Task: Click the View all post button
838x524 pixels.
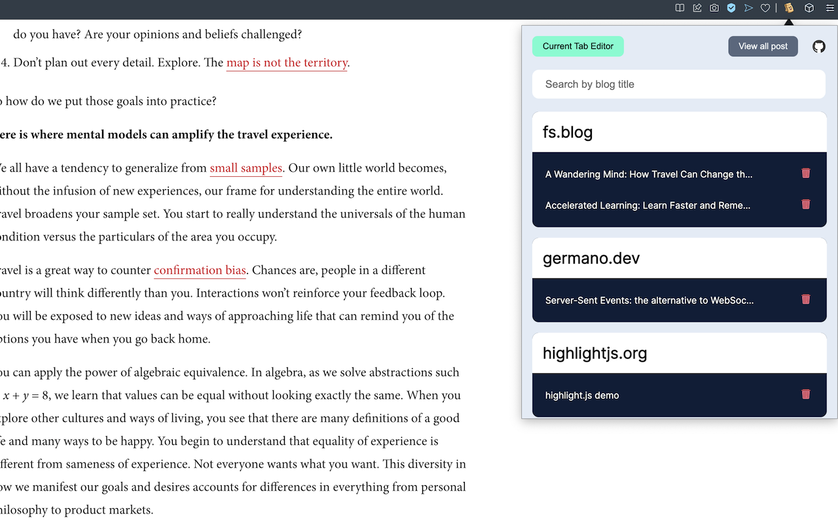Action: [x=763, y=47]
